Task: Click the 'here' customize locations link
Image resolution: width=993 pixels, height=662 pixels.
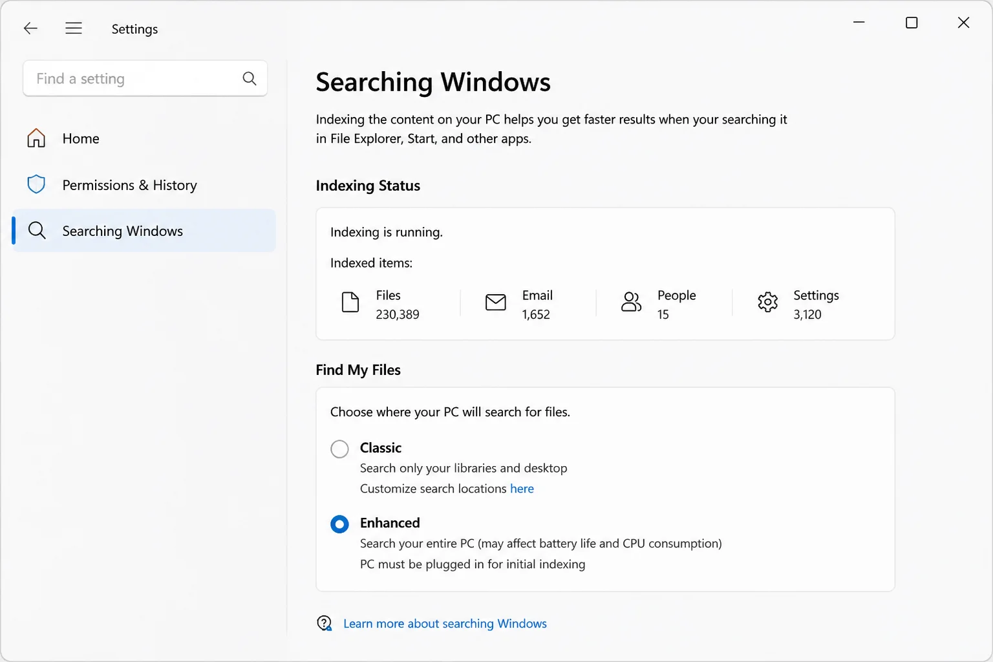Action: (522, 489)
